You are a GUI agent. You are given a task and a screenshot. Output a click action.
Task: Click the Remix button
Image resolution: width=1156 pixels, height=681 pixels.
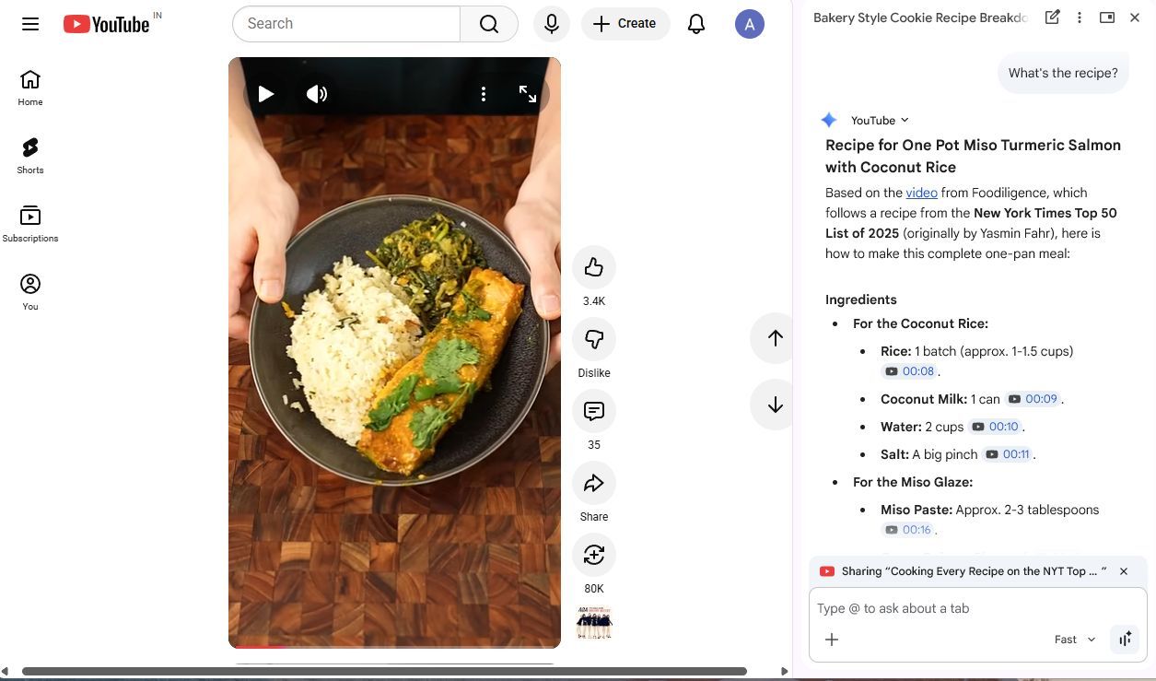click(x=594, y=555)
